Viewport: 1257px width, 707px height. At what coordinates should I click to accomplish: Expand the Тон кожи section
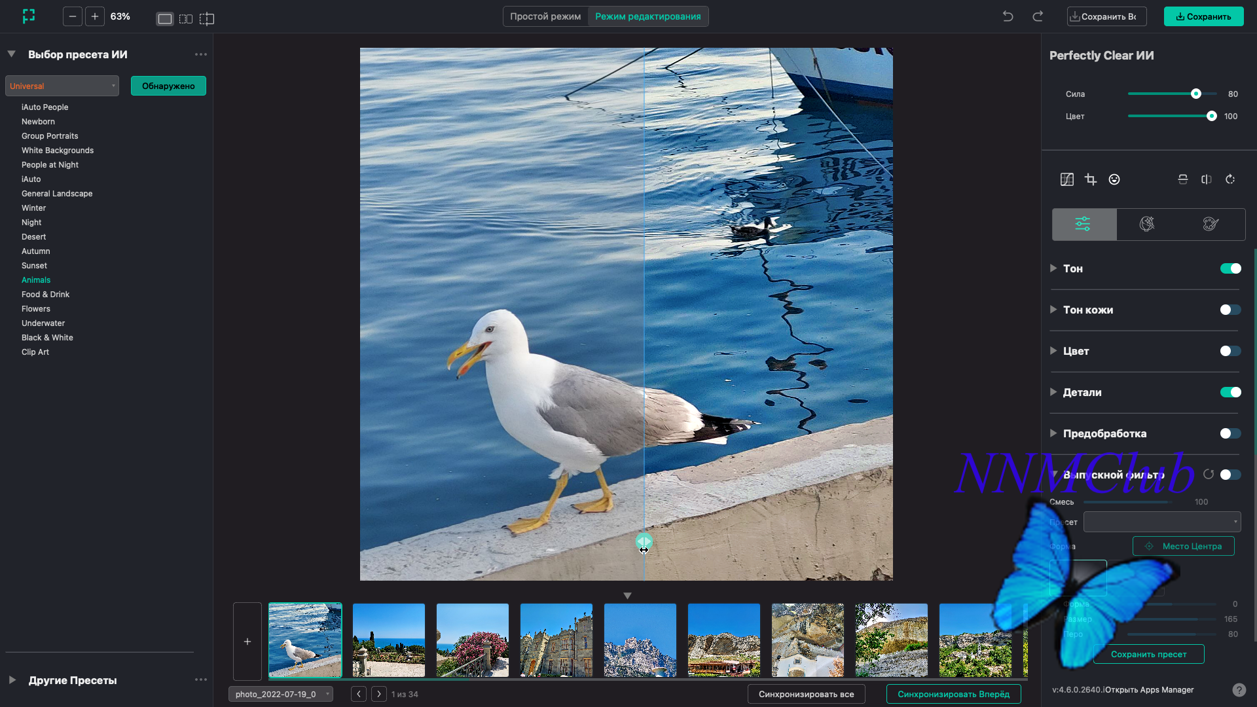1053,310
